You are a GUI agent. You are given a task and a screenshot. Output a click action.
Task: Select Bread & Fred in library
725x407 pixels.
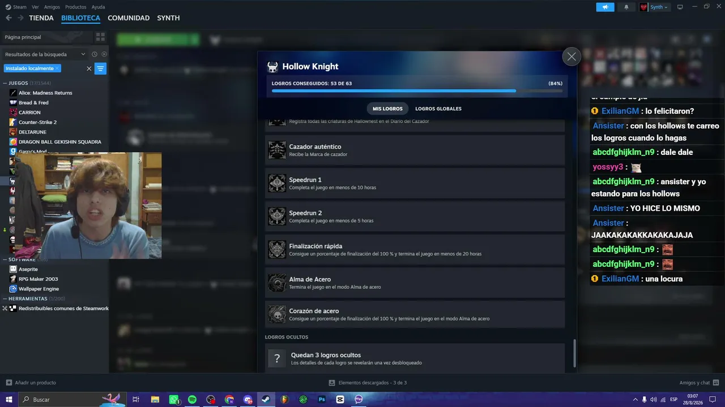click(x=33, y=103)
